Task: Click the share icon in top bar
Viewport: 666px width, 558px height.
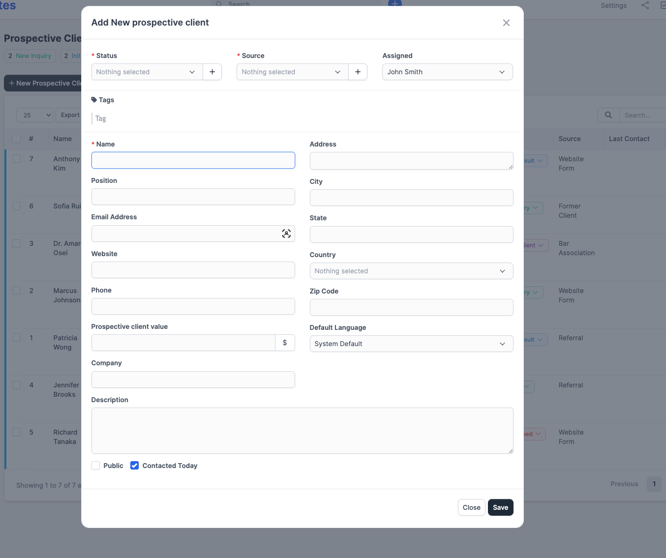Action: click(x=645, y=5)
